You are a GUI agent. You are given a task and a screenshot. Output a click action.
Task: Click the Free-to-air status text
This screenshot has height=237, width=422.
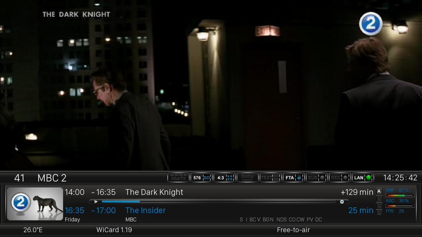(x=293, y=230)
